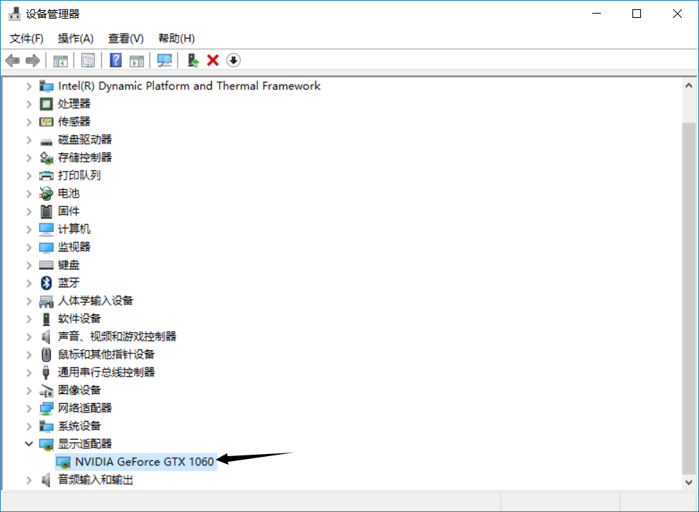Open Help using the blue question mark icon
This screenshot has width=699, height=512.
(x=115, y=60)
